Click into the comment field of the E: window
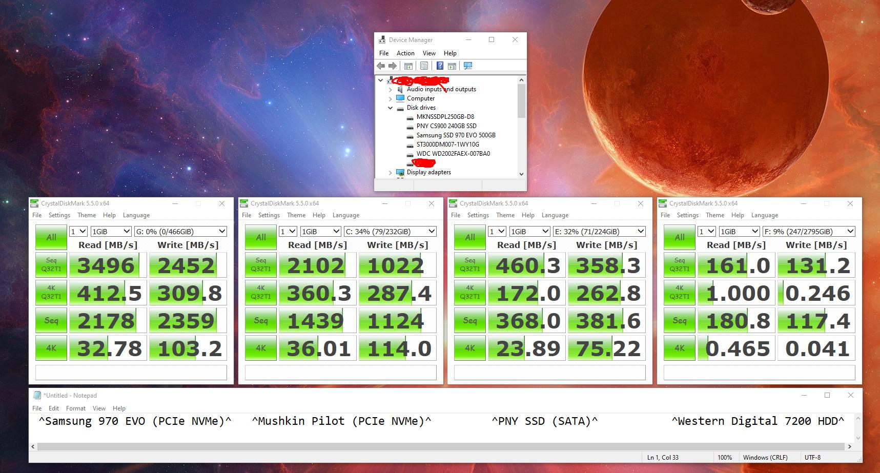The width and height of the screenshot is (880, 473). 549,372
